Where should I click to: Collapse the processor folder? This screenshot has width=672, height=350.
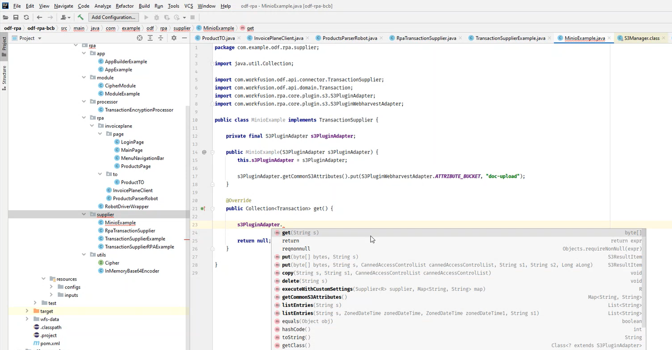point(84,101)
